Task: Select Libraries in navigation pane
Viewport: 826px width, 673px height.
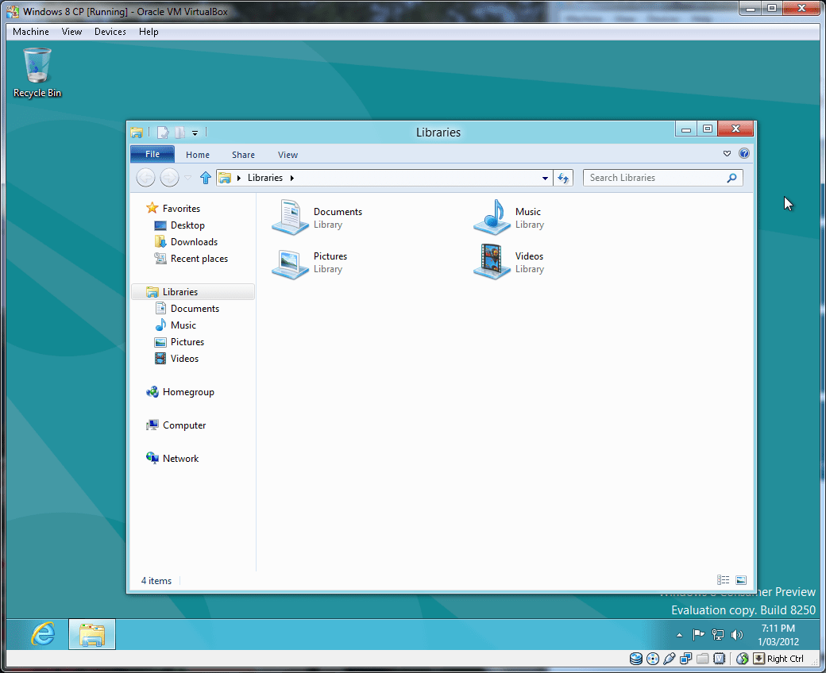Action: 193,291
